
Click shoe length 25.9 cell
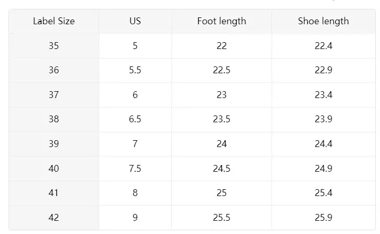point(324,218)
